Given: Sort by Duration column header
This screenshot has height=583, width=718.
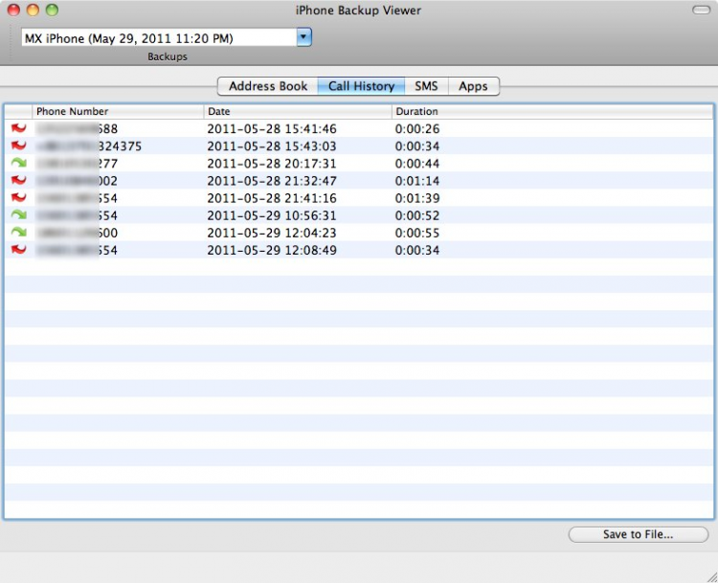Looking at the screenshot, I should pyautogui.click(x=552, y=111).
